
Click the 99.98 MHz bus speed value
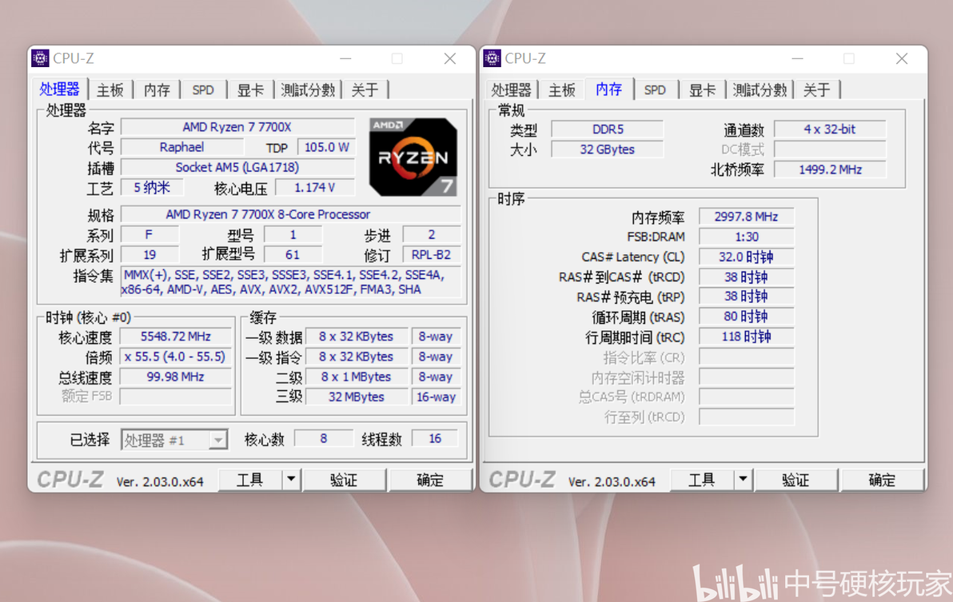tap(176, 377)
